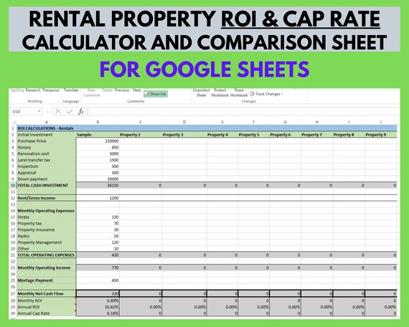Click the formula bar cancel X icon
409x327 pixels.
pos(58,112)
